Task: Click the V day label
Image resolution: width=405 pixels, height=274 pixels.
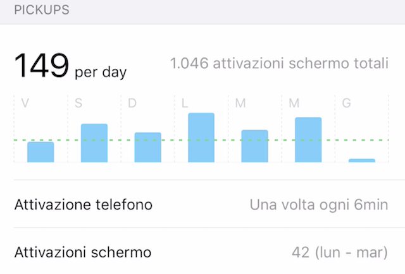Action: (25, 103)
